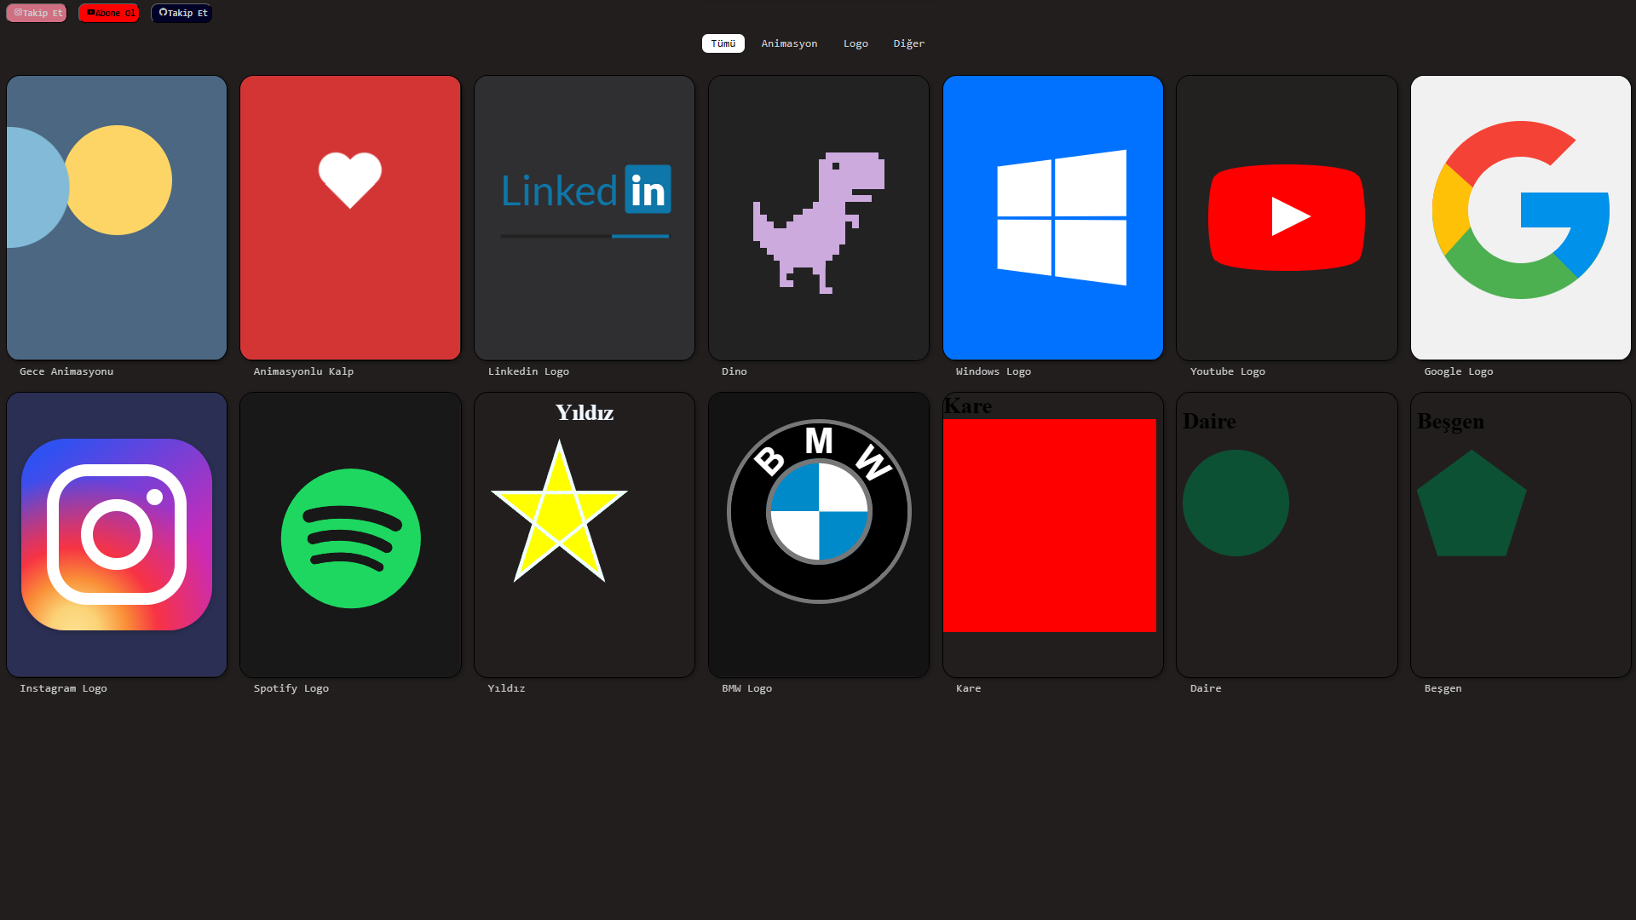Click the green Spotify logo

pos(350,538)
